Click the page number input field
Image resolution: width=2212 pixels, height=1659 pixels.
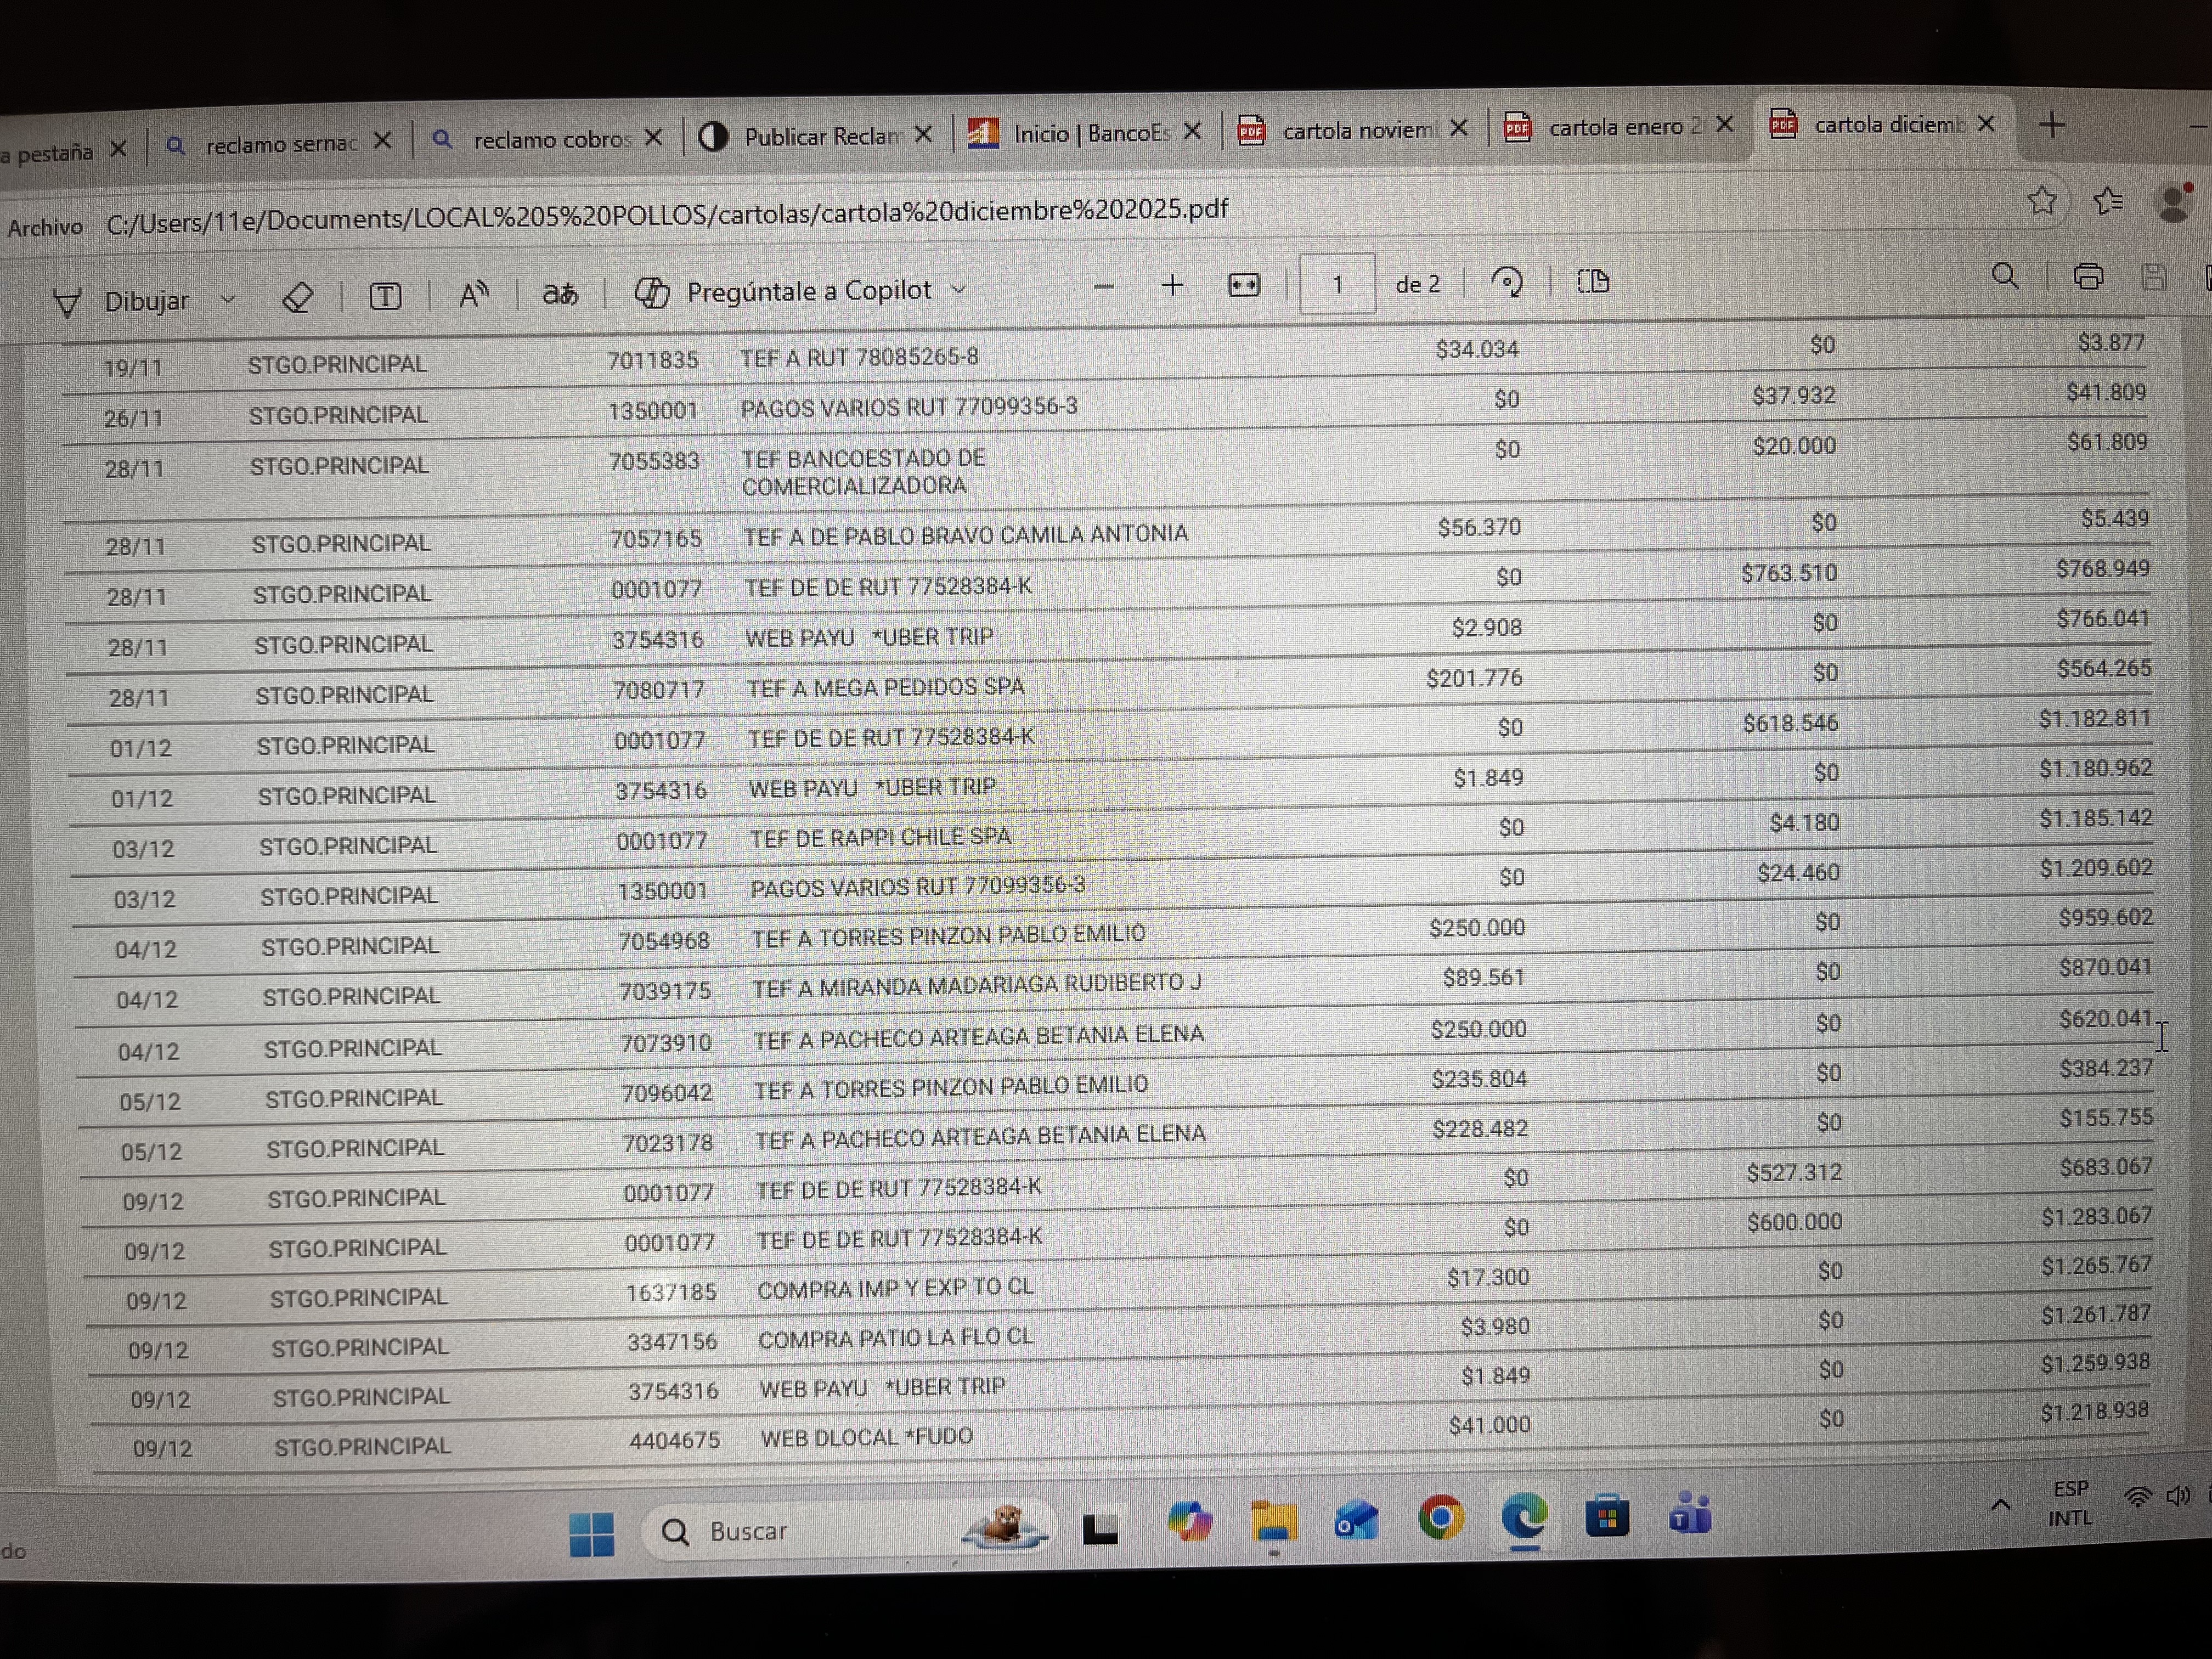(1337, 285)
